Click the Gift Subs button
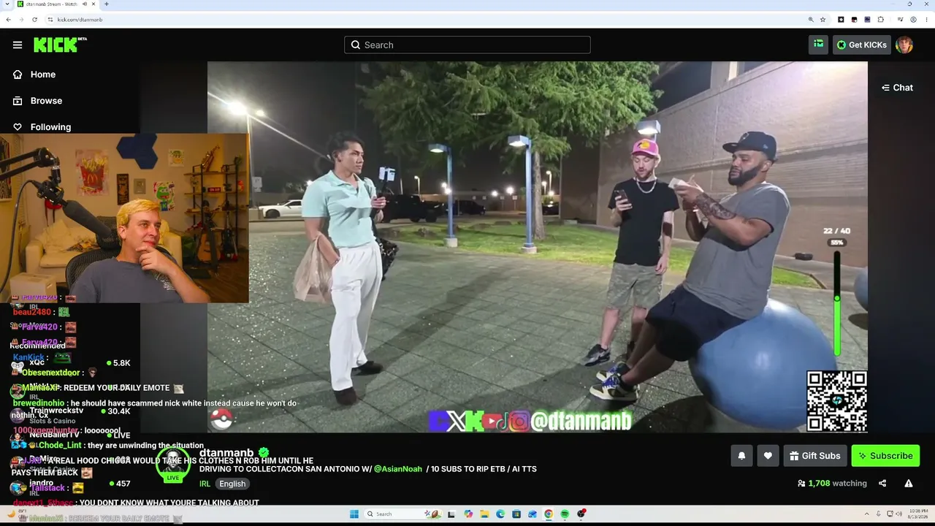 (x=815, y=456)
